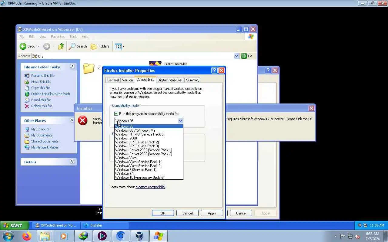
Task: Open the My Network Places icon
Action: 27,147
